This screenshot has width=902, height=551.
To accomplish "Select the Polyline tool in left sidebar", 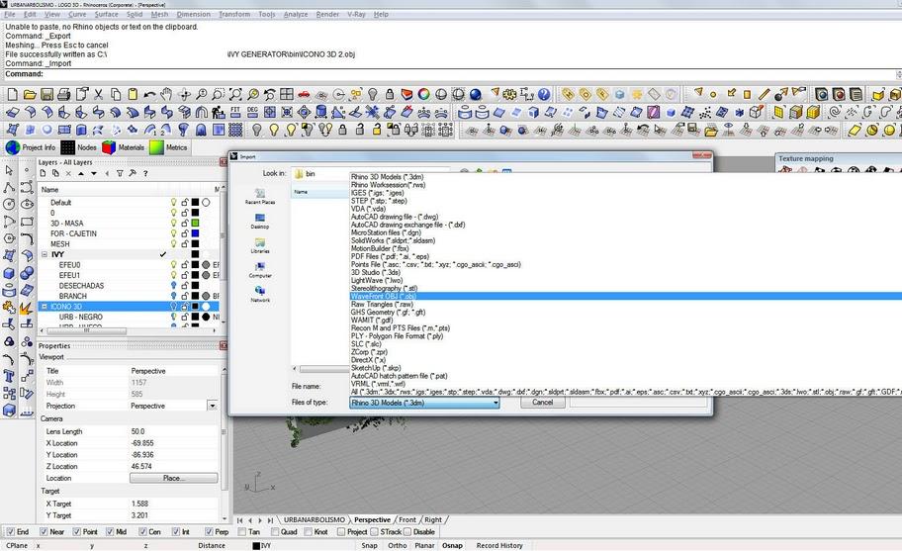I will (x=9, y=188).
